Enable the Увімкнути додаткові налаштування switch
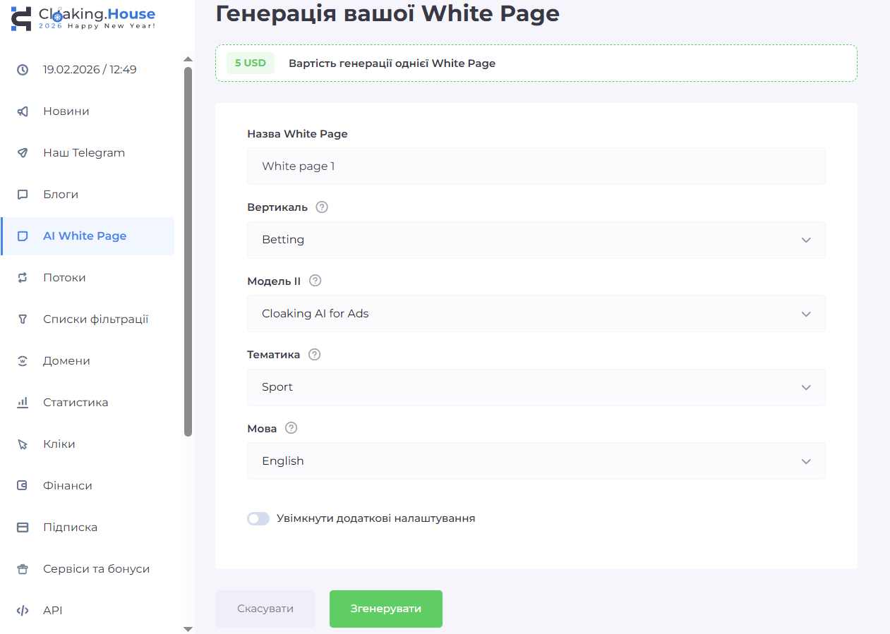890x634 pixels. 258,518
